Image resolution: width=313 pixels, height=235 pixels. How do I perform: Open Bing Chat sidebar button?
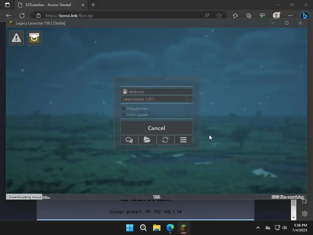[304, 16]
